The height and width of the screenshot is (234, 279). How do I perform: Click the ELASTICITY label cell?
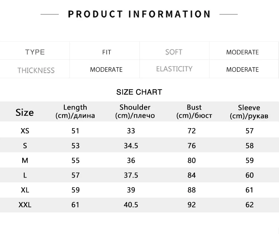pyautogui.click(x=174, y=69)
